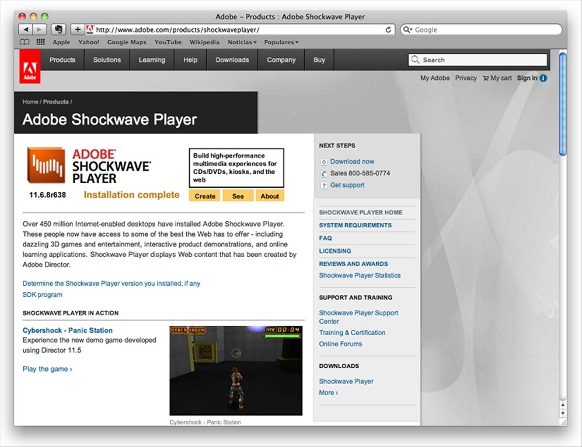Go forward with the browser forward arrow
Viewport: 582px width, 447px height.
tap(39, 29)
